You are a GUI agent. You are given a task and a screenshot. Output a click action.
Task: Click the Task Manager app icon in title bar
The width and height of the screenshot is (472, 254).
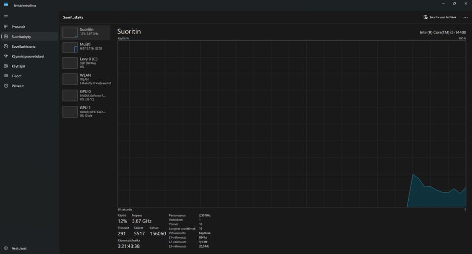point(6,4)
